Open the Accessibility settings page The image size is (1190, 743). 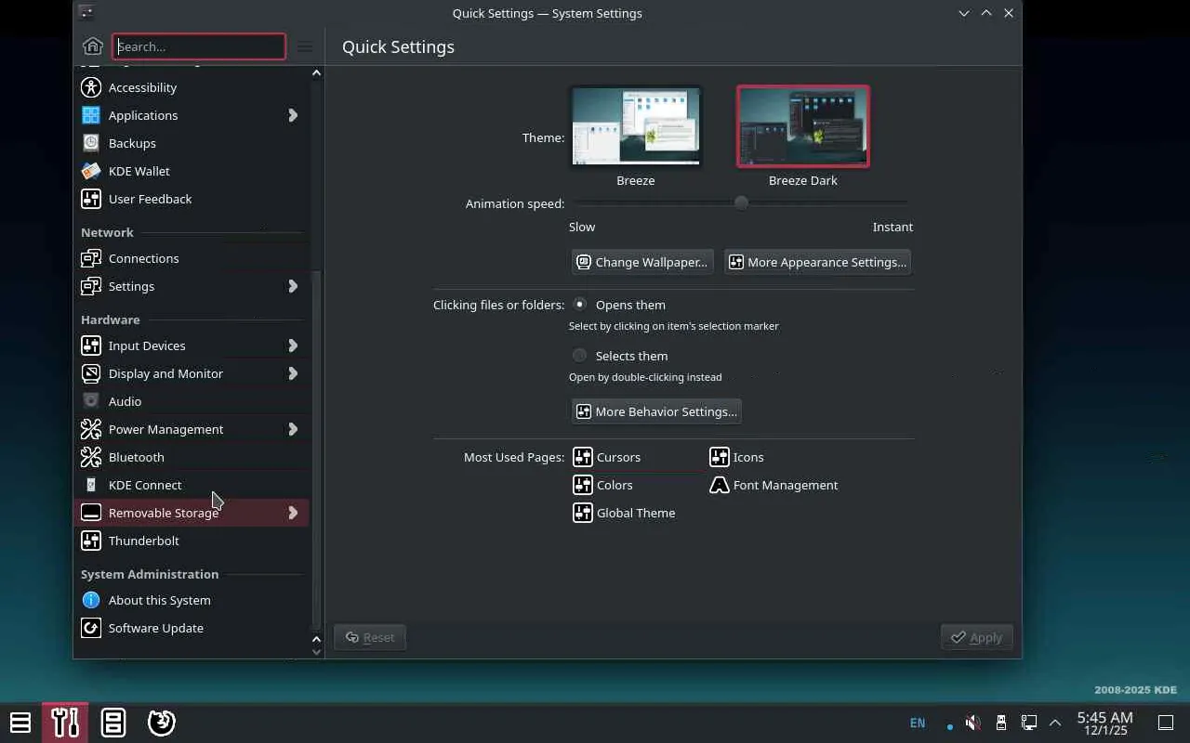click(x=192, y=87)
